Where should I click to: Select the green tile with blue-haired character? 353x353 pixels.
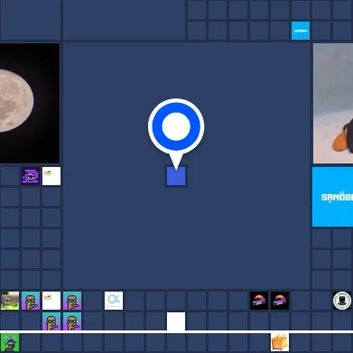(x=10, y=342)
